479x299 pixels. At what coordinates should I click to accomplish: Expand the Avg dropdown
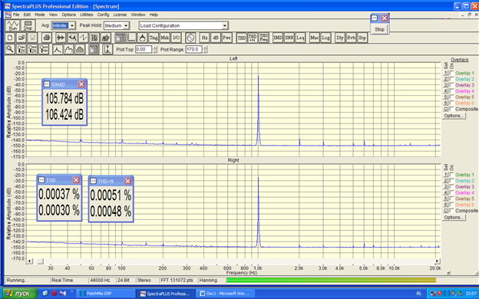72,25
